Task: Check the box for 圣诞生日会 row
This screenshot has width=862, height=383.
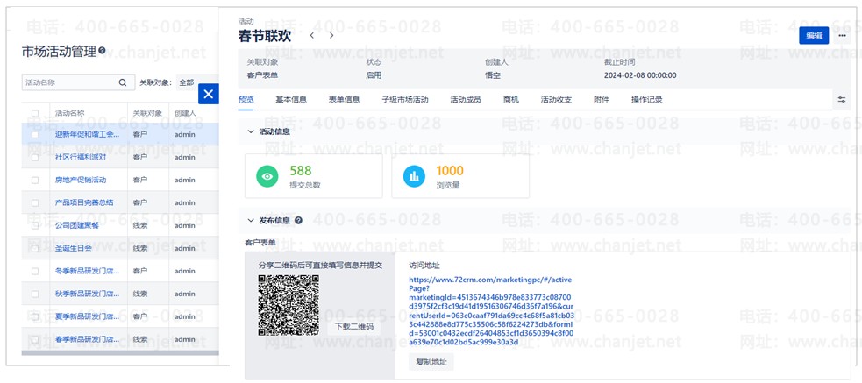Action: [x=35, y=248]
